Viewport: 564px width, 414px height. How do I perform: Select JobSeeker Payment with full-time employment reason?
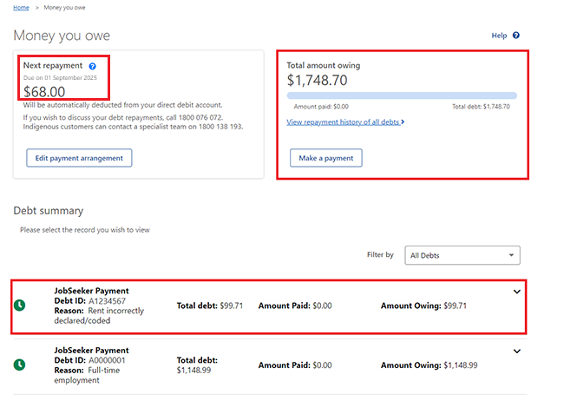click(x=91, y=350)
